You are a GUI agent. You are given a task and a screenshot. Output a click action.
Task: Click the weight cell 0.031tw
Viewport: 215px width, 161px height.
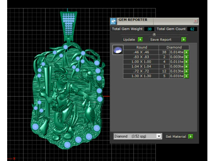click(176, 76)
